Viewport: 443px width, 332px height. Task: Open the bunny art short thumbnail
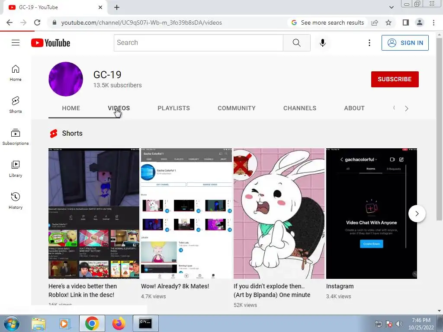(x=279, y=214)
